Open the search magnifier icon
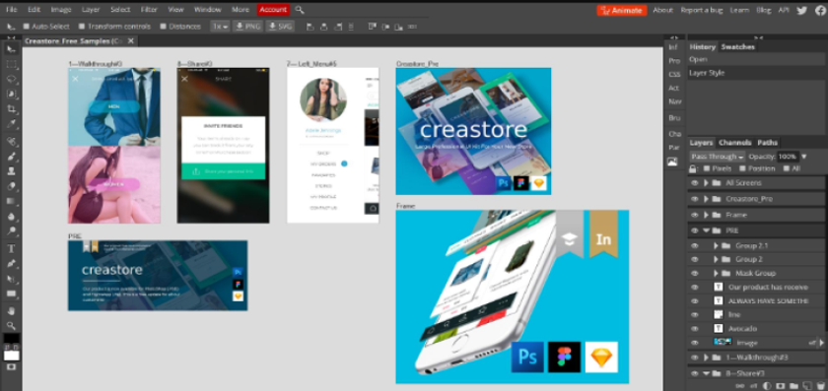Viewport: 828px width, 391px height. pyautogui.click(x=300, y=10)
